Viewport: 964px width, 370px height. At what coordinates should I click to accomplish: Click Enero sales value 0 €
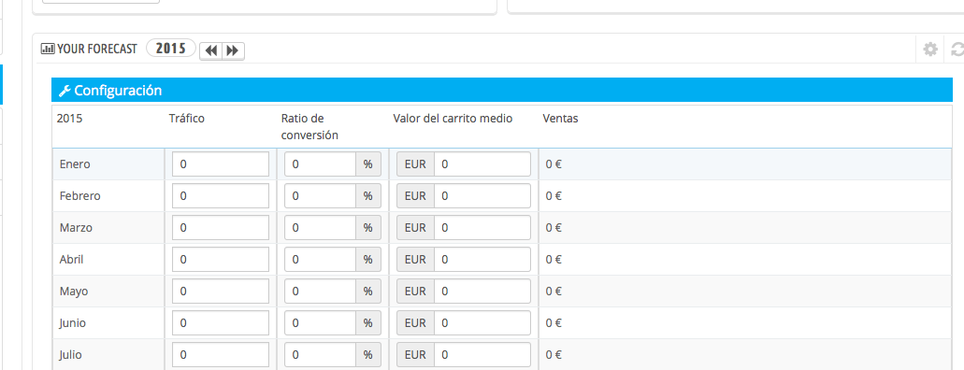pos(554,164)
